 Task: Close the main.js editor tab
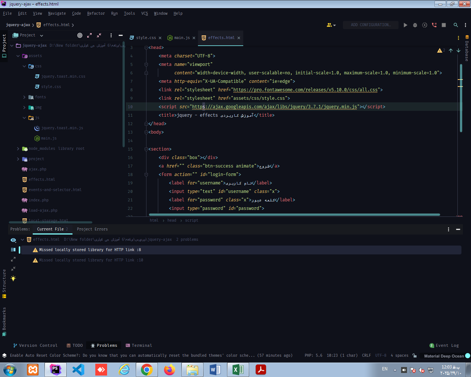point(194,38)
